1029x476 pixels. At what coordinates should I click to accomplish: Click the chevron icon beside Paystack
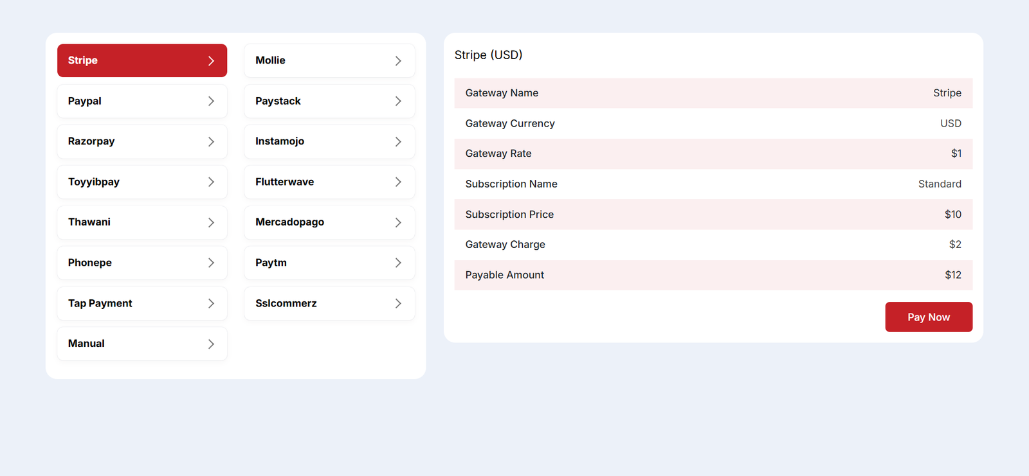pos(398,101)
